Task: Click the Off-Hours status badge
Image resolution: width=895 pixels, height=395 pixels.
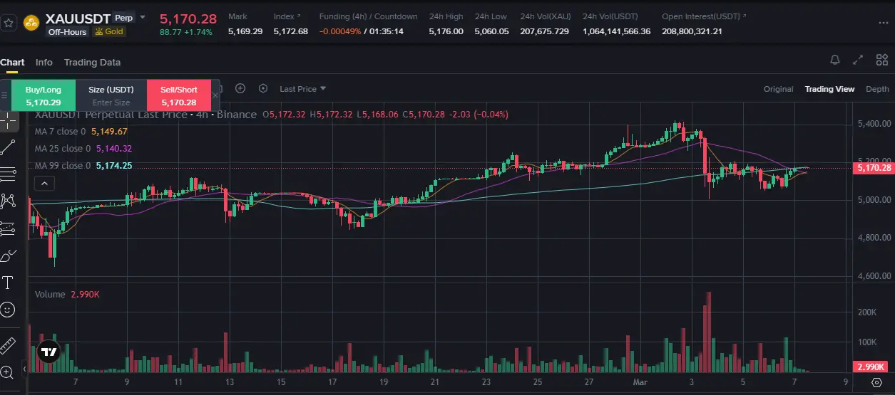Action: pos(68,32)
